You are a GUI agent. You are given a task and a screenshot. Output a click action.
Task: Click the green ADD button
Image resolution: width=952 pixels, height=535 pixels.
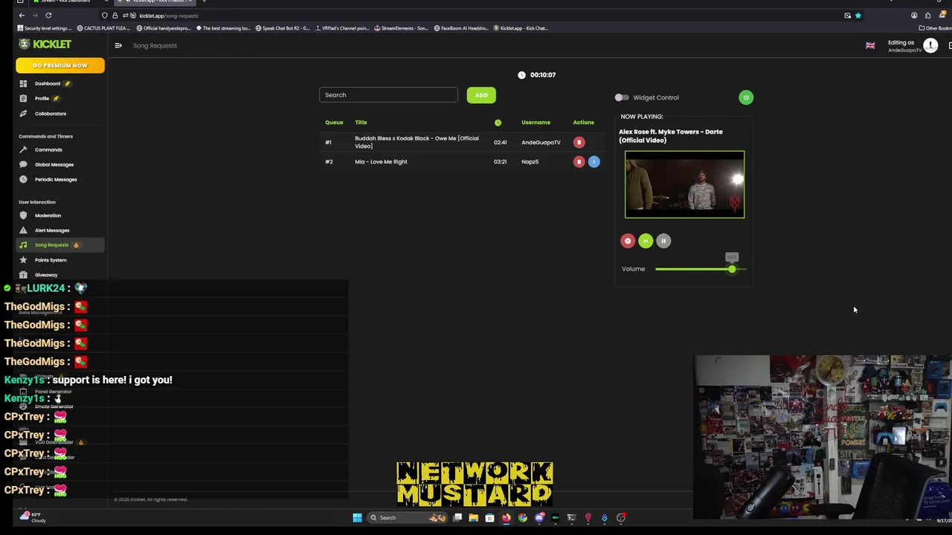click(x=481, y=95)
